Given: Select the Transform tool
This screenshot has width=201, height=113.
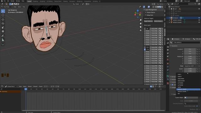Looking at the screenshot, I should [x=3, y=31].
